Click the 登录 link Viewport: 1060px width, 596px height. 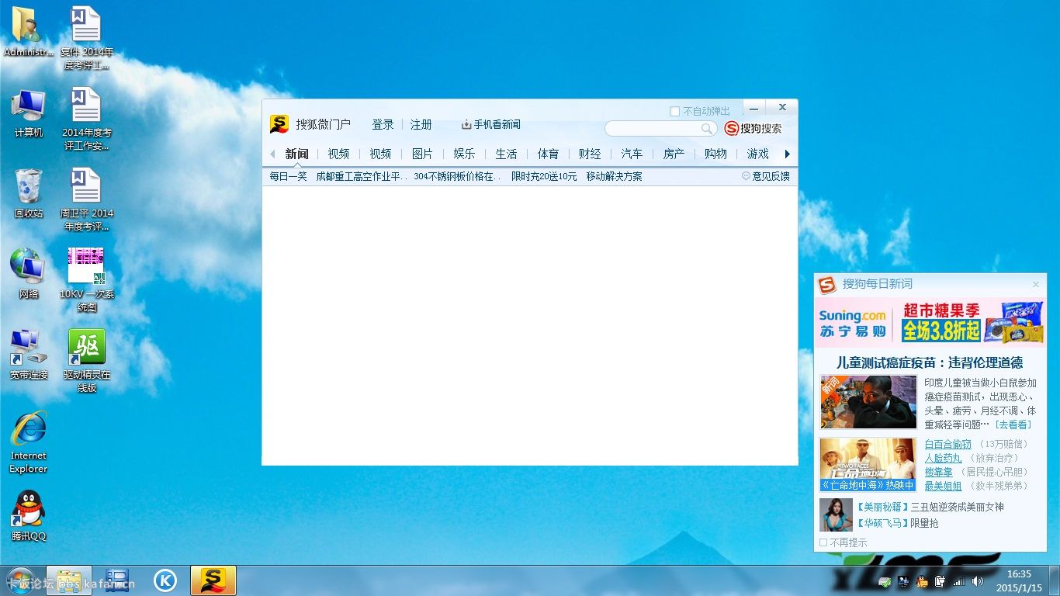coord(383,124)
